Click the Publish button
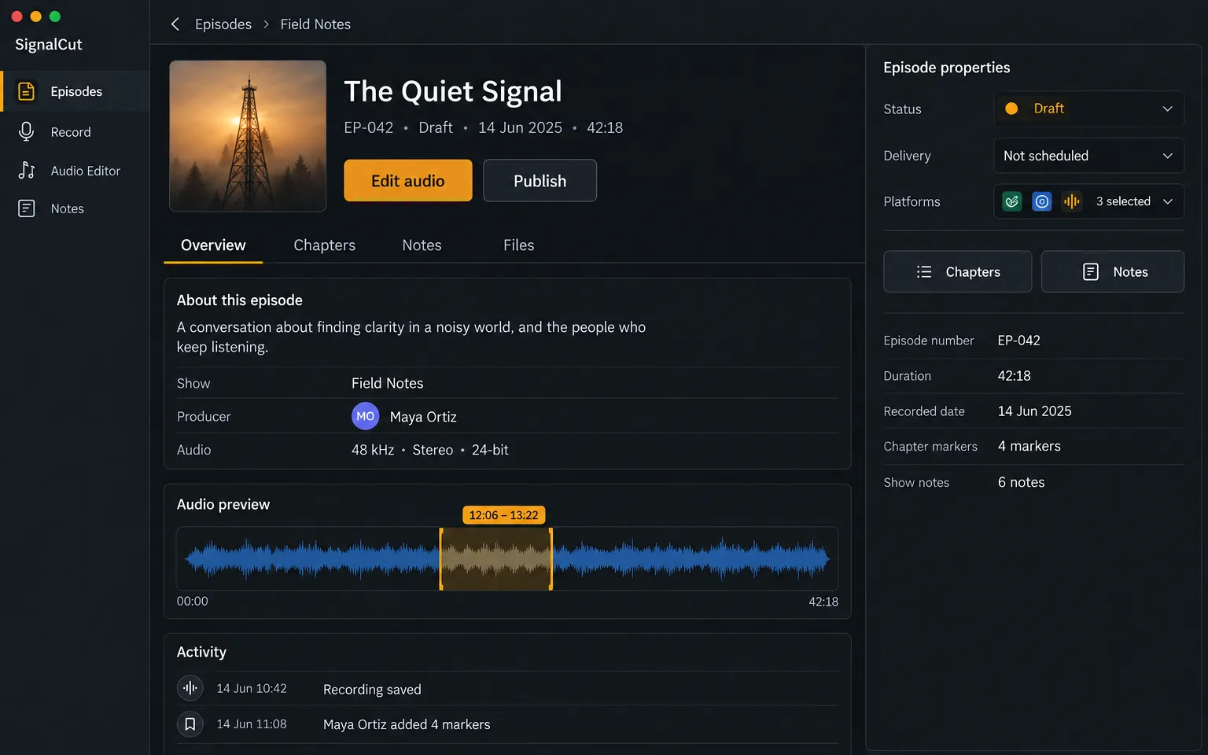Screen dimensions: 1208x755 point(540,181)
